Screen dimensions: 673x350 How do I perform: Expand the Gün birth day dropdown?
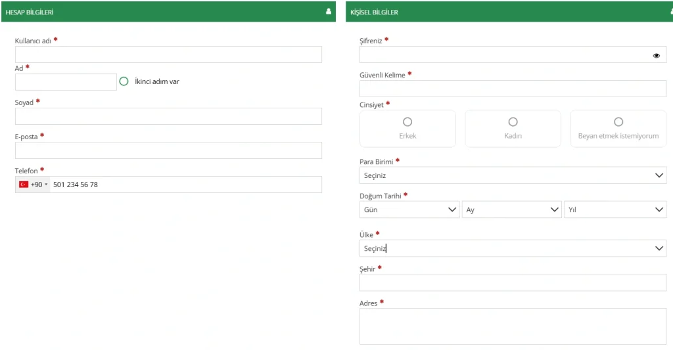tap(409, 209)
